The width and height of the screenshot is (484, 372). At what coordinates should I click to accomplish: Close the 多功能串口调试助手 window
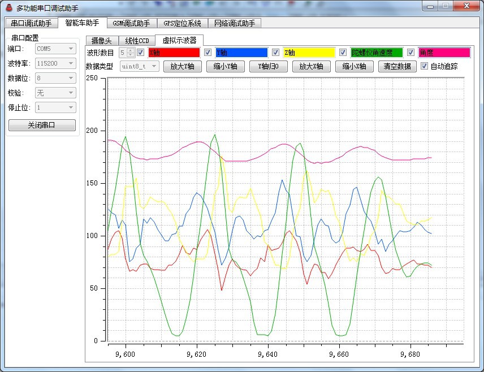(x=466, y=6)
